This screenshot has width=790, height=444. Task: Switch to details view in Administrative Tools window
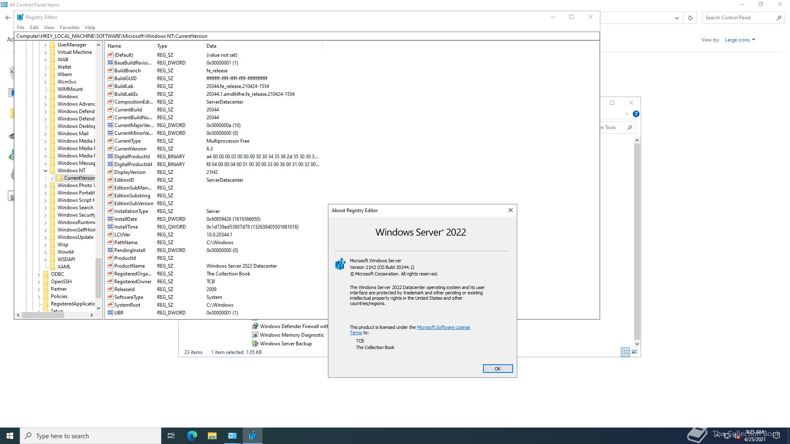tap(625, 352)
